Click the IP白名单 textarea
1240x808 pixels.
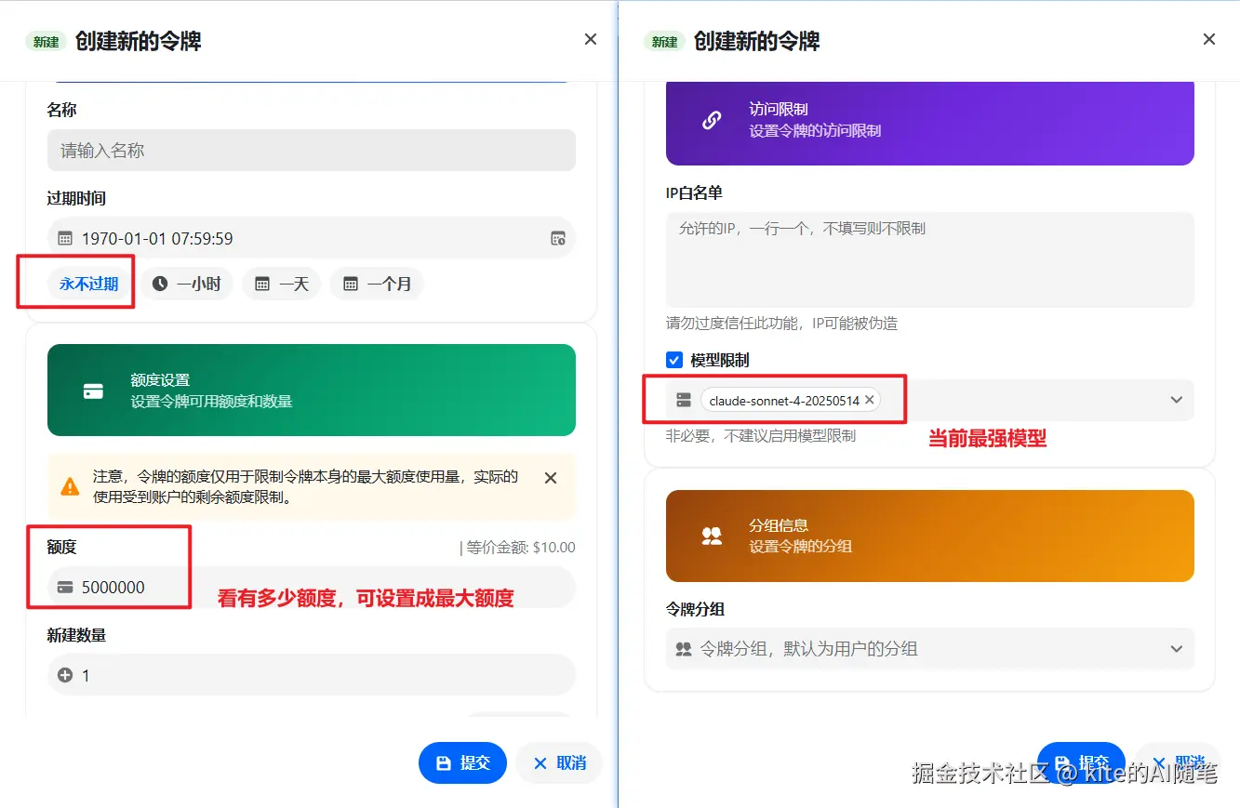[x=930, y=259]
